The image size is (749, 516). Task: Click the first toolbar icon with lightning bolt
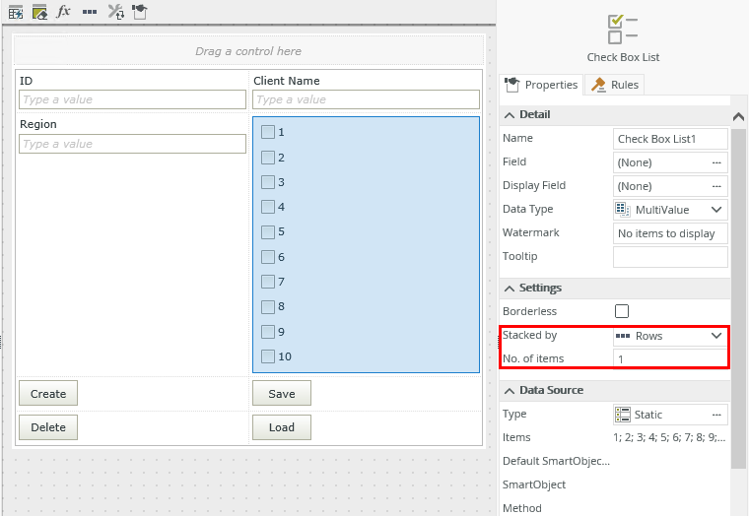tap(16, 12)
